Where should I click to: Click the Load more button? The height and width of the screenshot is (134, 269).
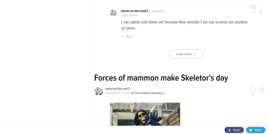(x=186, y=54)
